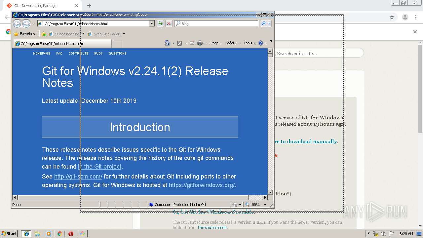Click the blue Help question mark icon
This screenshot has width=423, height=238.
point(260,43)
